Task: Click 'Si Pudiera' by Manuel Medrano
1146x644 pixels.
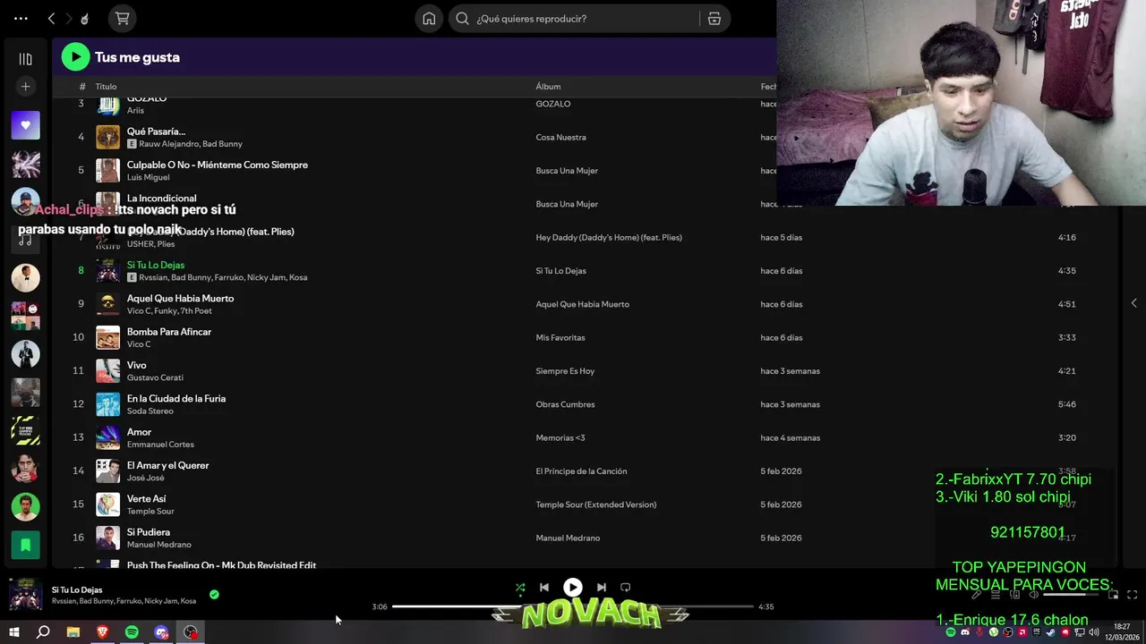Action: [148, 532]
